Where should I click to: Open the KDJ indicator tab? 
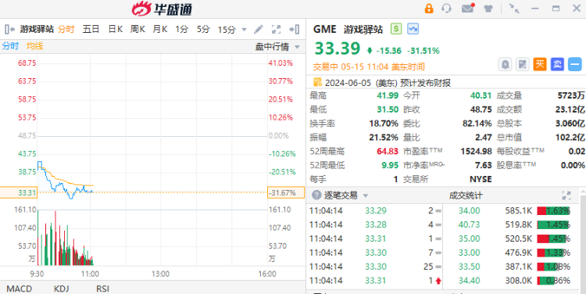tap(61, 289)
